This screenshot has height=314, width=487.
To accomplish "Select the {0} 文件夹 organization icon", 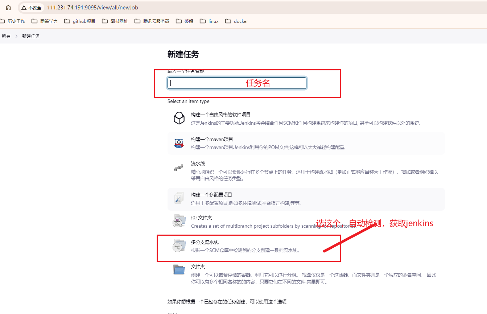I will coord(179,221).
